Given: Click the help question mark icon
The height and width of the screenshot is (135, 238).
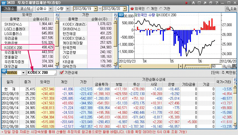Looking at the screenshot, I should tap(217, 3).
